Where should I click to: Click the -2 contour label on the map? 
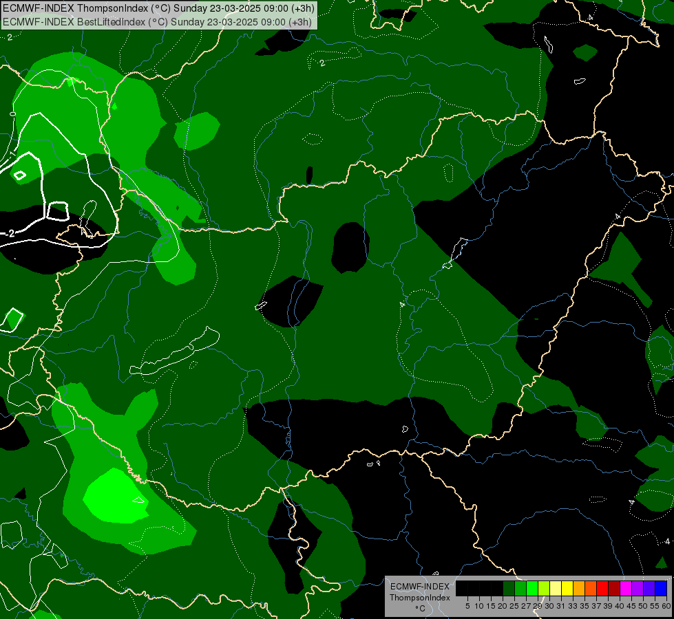point(10,233)
